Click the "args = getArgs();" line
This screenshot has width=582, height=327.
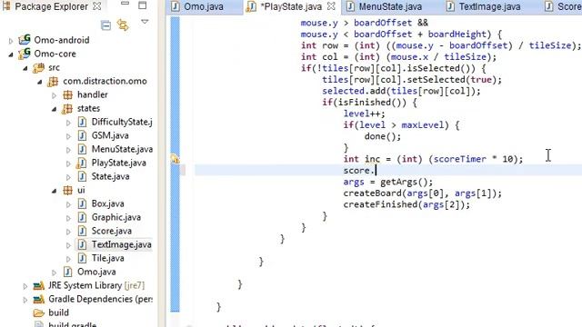(388, 182)
